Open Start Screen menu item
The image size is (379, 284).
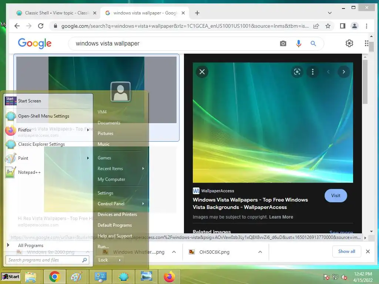48,101
